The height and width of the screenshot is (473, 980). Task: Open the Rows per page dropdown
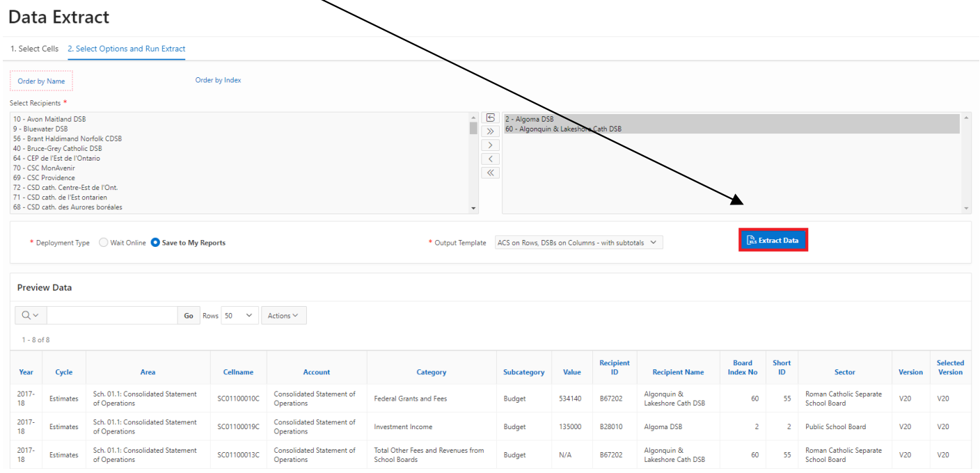pyautogui.click(x=240, y=316)
